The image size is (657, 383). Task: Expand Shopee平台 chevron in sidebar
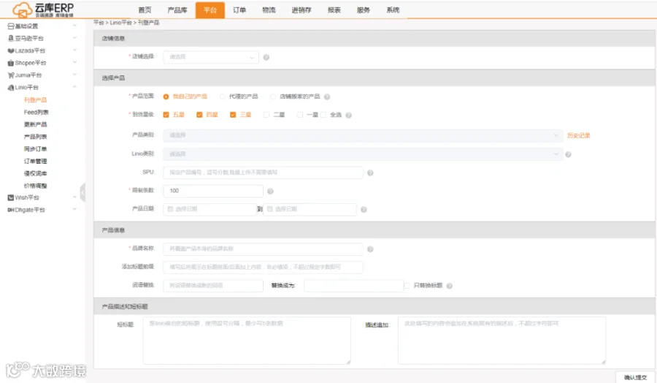click(74, 62)
